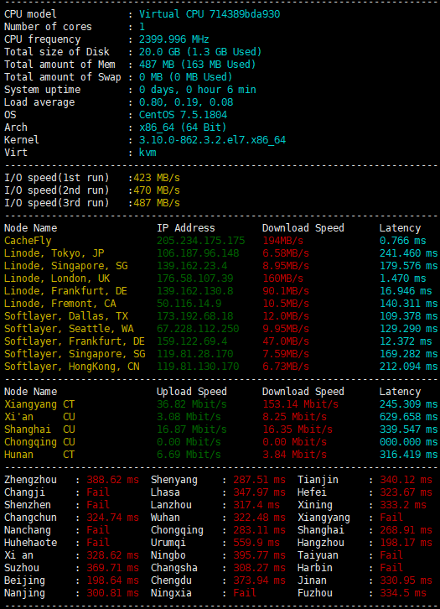The image size is (440, 609).
Task: Click the Changchun ping '324.74 ms'
Action: click(x=112, y=518)
